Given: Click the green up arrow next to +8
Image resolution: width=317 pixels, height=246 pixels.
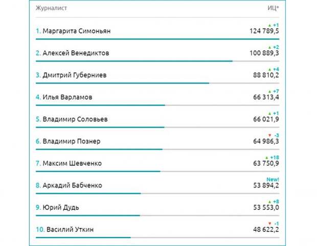Looking at the screenshot, I should point(269,202).
